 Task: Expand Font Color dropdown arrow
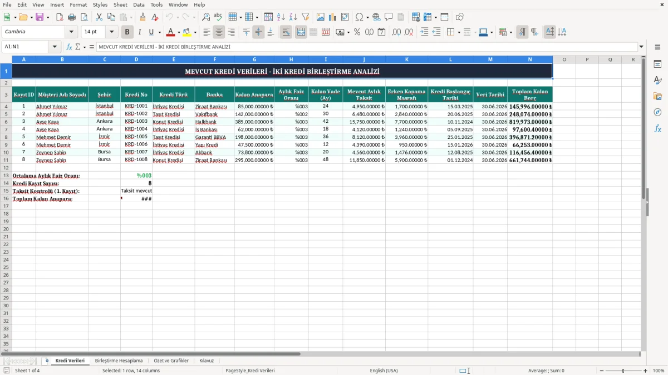pyautogui.click(x=179, y=33)
